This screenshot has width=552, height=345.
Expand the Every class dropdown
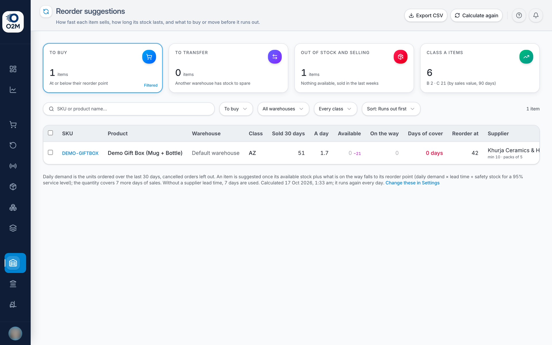coord(336,109)
